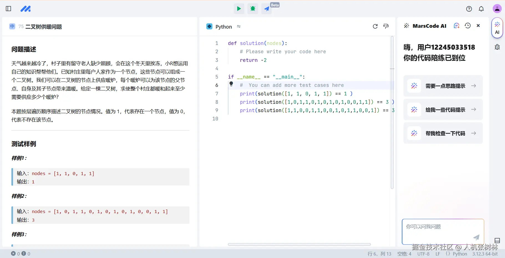Click the '行 6, 列 13' cursor position
Screen dimensions: 505x258
click(379, 254)
